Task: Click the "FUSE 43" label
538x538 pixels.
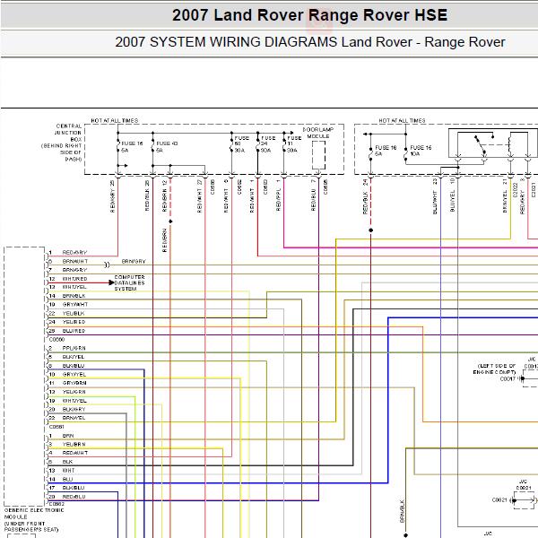Action: [167, 143]
